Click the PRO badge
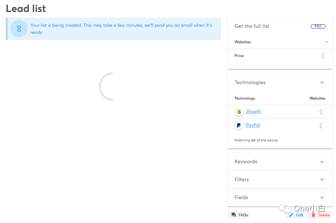The width and height of the screenshot is (336, 223). 318,26
